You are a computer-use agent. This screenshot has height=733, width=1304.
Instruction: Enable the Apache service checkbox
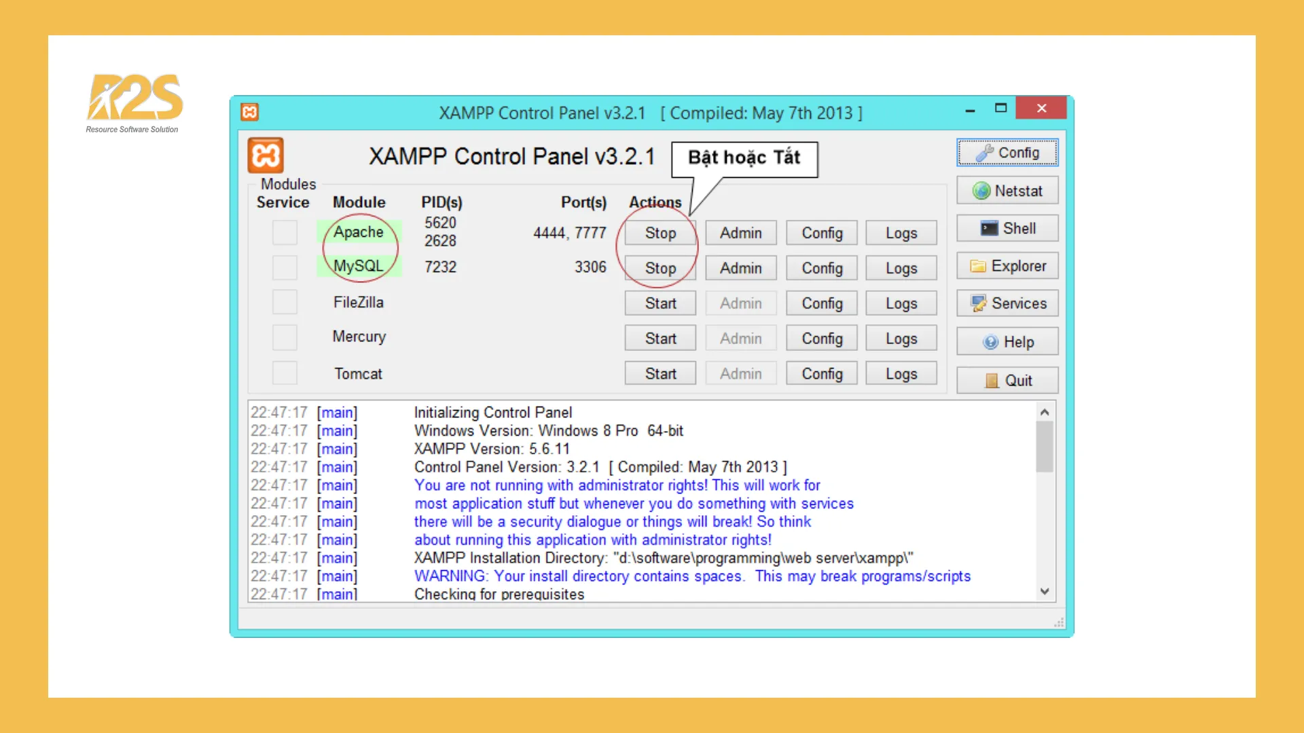[x=285, y=232]
